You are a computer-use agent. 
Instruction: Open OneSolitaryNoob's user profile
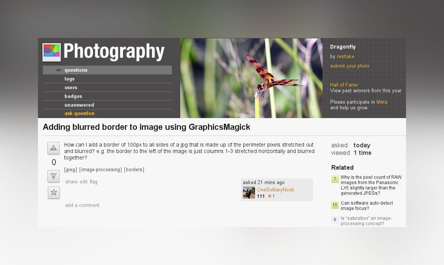coord(275,189)
